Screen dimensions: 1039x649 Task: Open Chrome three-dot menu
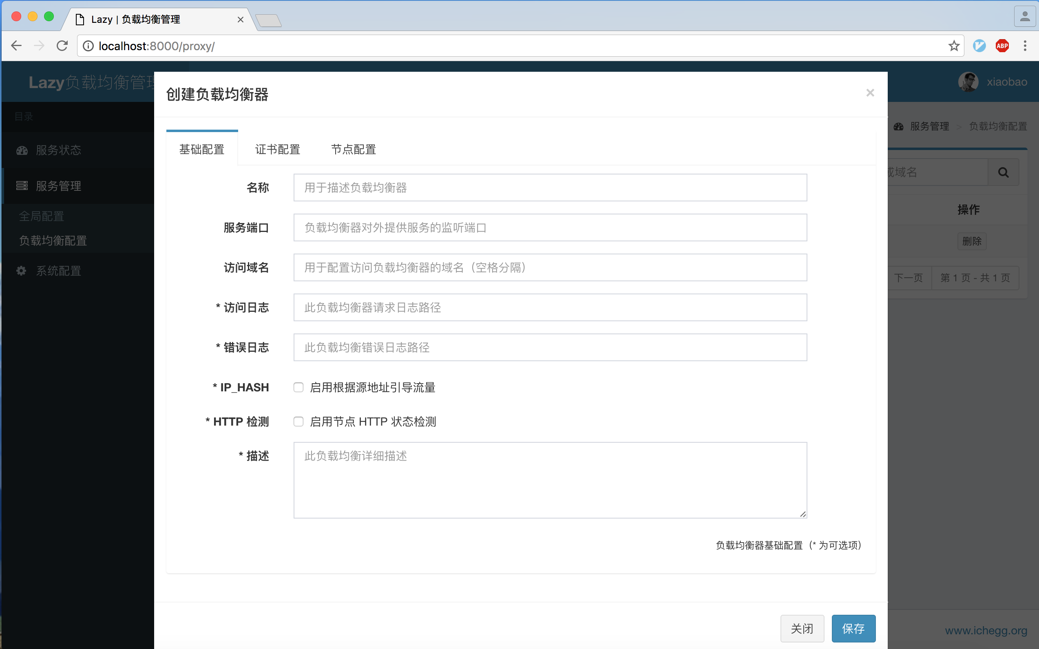point(1025,46)
